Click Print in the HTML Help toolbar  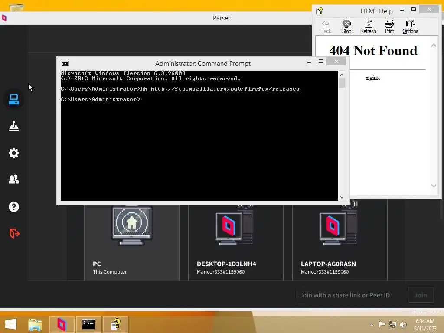click(x=389, y=27)
